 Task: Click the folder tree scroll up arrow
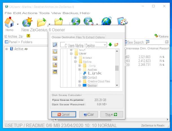click(x=117, y=51)
